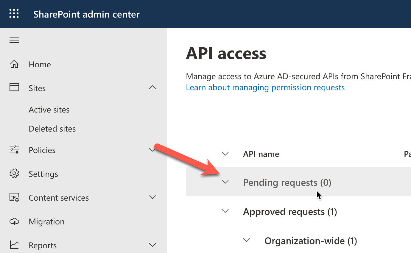Click the SharePoint admin center title
Screen dimensions: 411x253
click(x=86, y=13)
